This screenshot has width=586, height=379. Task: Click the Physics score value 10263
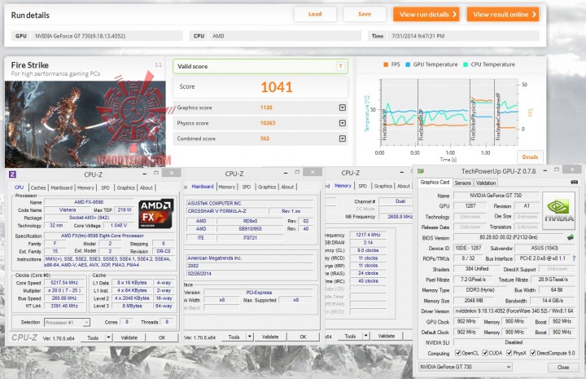(268, 123)
